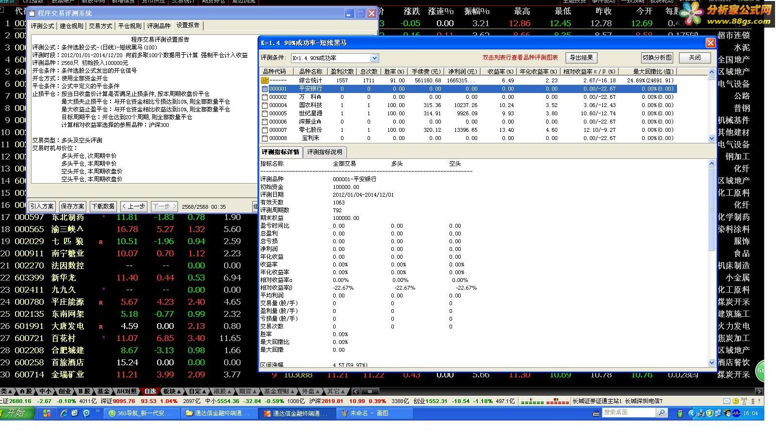The image size is (776, 436).
Task: Select the 评测指标详情 tab
Action: (x=280, y=152)
